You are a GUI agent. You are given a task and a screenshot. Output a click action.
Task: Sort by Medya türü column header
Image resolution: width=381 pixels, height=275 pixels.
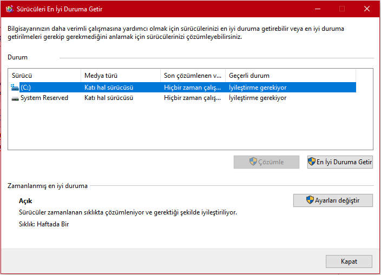click(x=121, y=76)
